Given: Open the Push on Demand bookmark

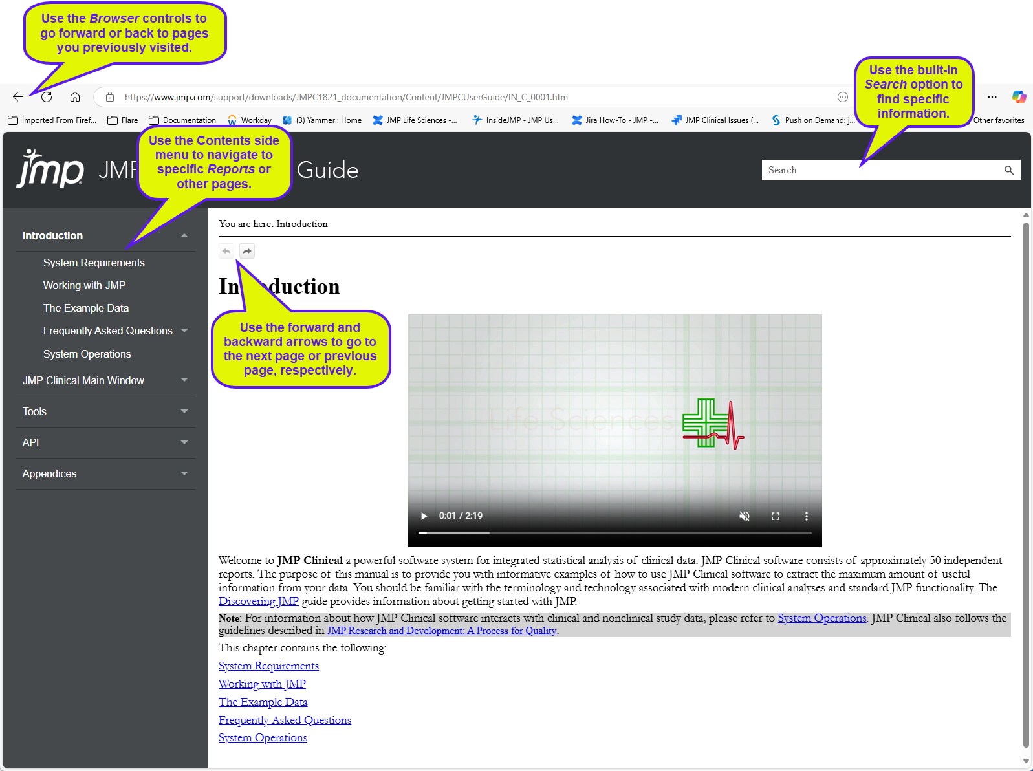Looking at the screenshot, I should tap(813, 120).
